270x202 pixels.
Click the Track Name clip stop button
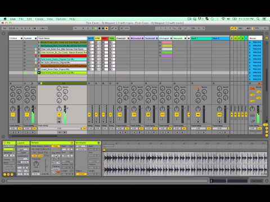click(39, 83)
